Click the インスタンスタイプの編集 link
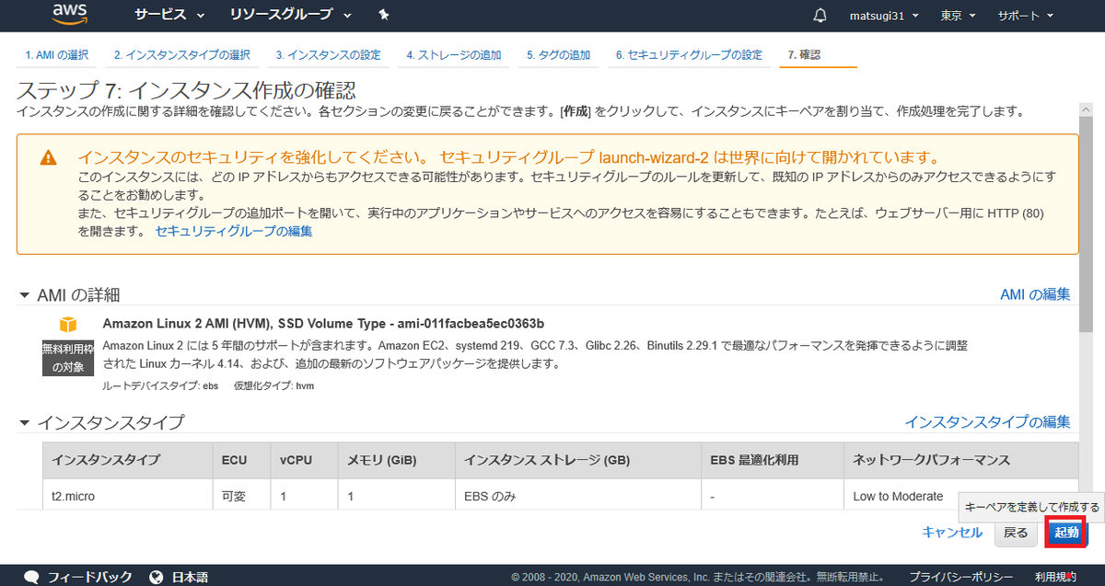1105x586 pixels. click(x=987, y=422)
